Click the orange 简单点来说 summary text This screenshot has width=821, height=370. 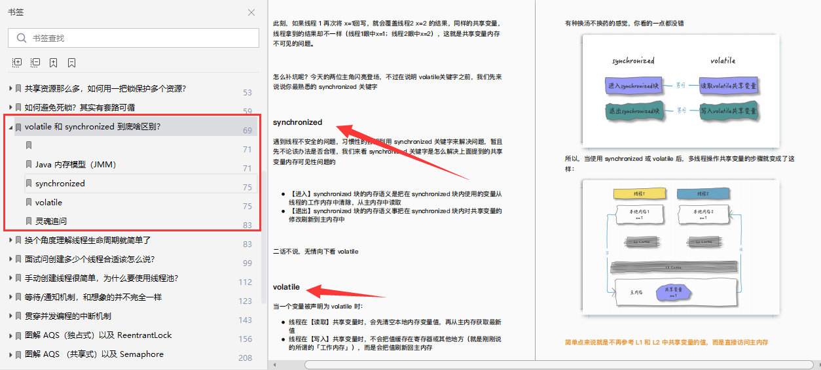[666, 342]
